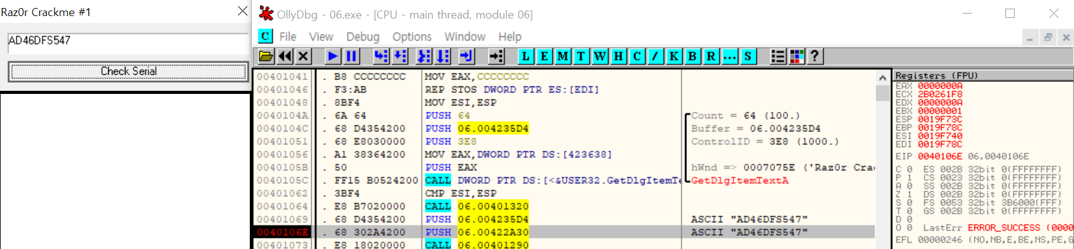Open the Help menu
This screenshot has width=1074, height=249.
point(509,37)
